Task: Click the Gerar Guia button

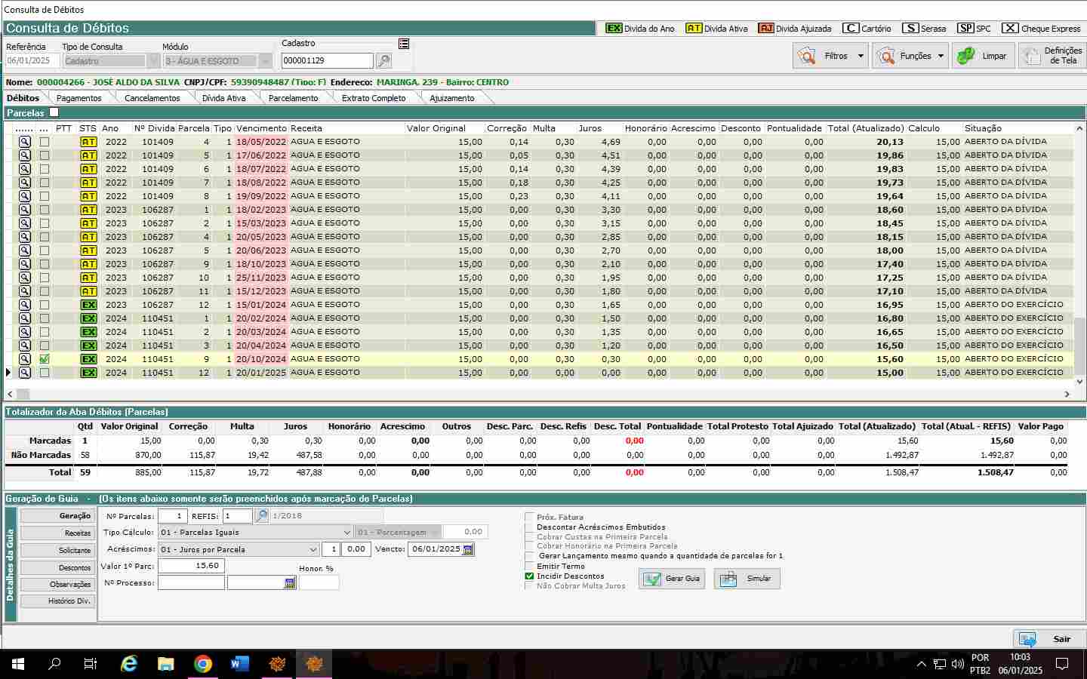Action: 672,579
